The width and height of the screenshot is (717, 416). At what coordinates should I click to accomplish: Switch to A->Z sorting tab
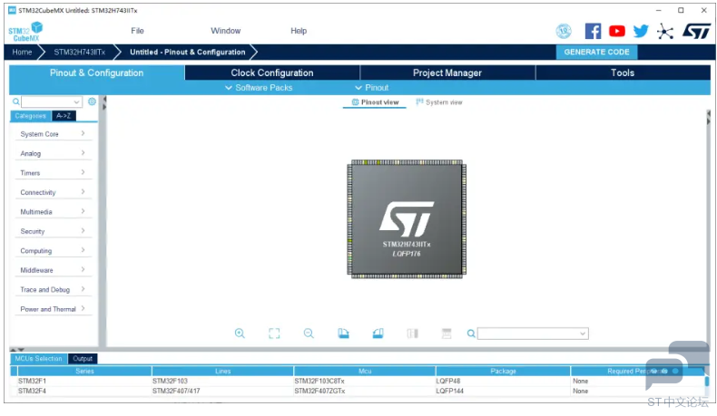point(64,116)
